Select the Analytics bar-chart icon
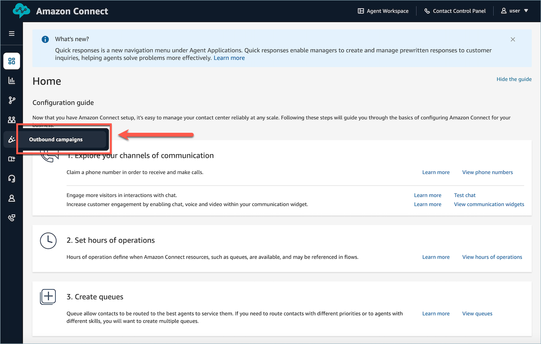This screenshot has height=344, width=541. coord(12,80)
